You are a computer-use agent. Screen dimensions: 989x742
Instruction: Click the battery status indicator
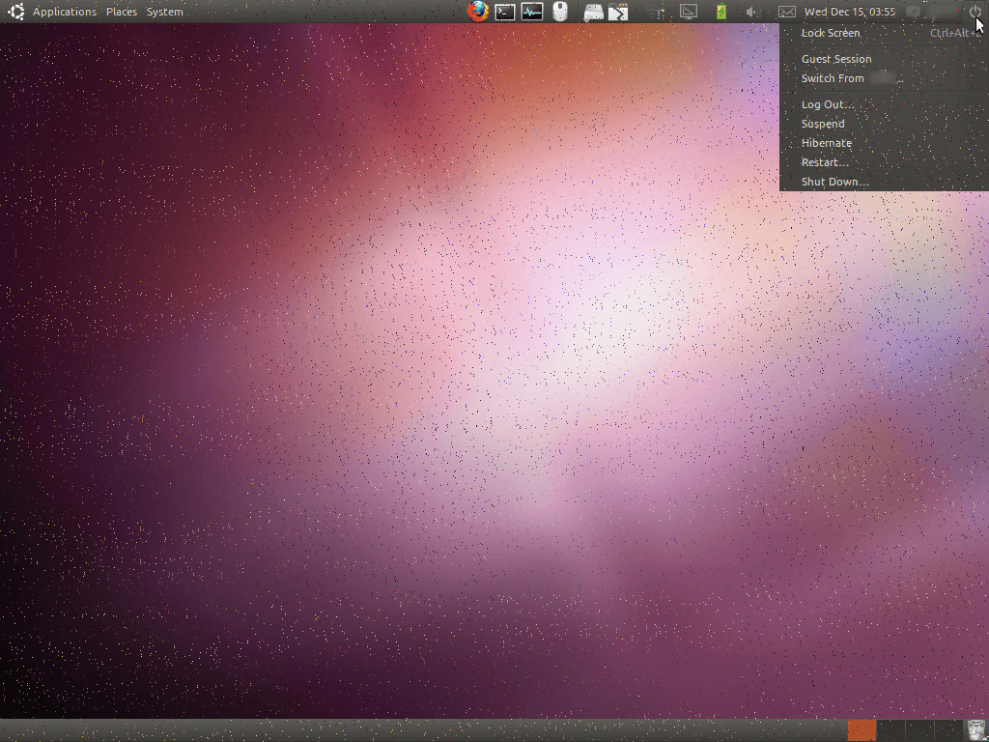[721, 12]
